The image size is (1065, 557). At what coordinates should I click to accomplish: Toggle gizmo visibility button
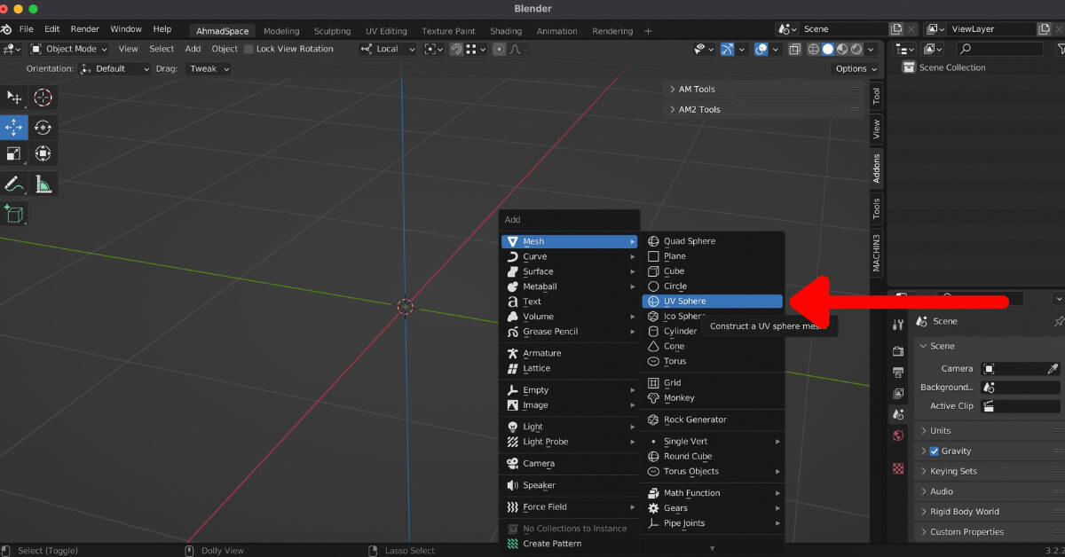click(x=728, y=49)
